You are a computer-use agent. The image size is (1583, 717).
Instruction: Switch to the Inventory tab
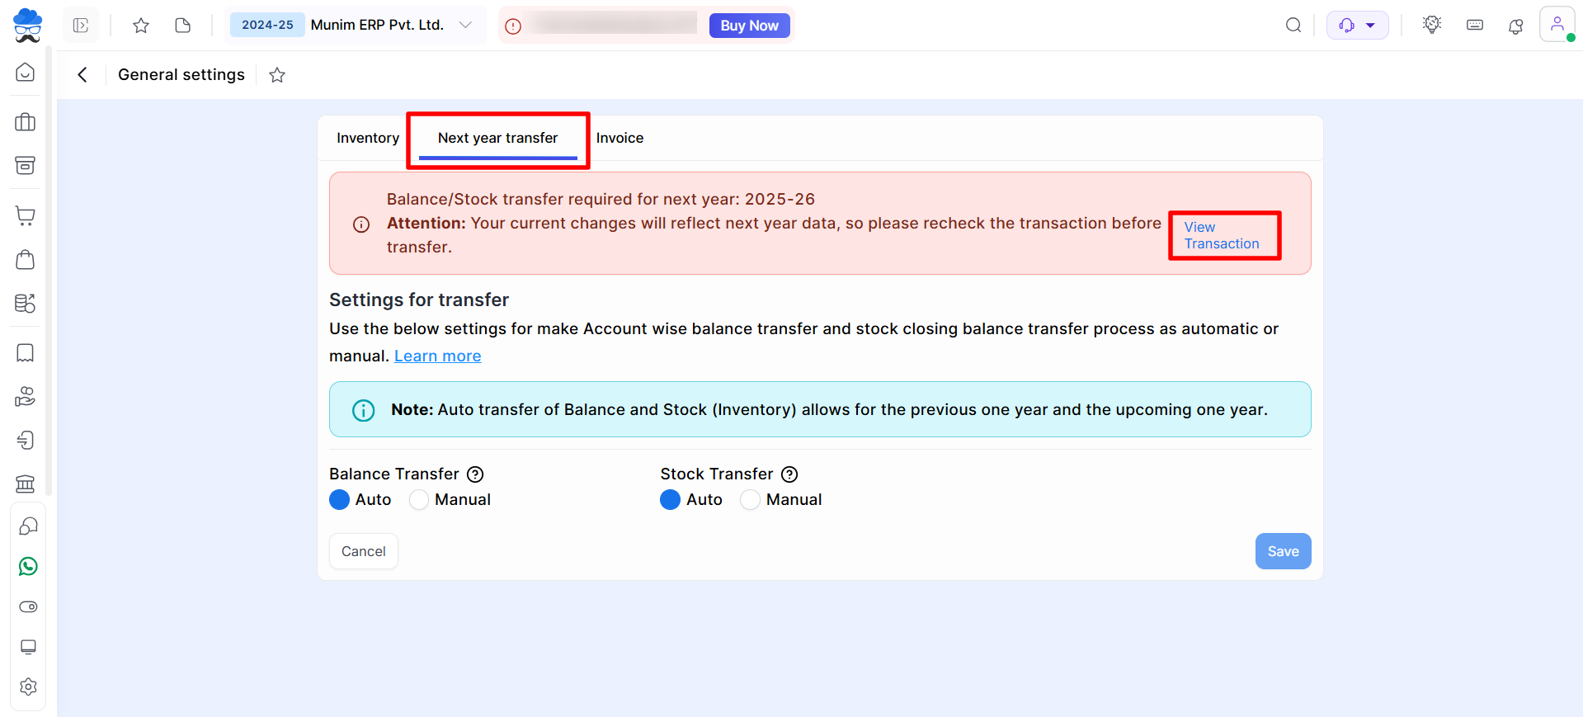coord(368,138)
